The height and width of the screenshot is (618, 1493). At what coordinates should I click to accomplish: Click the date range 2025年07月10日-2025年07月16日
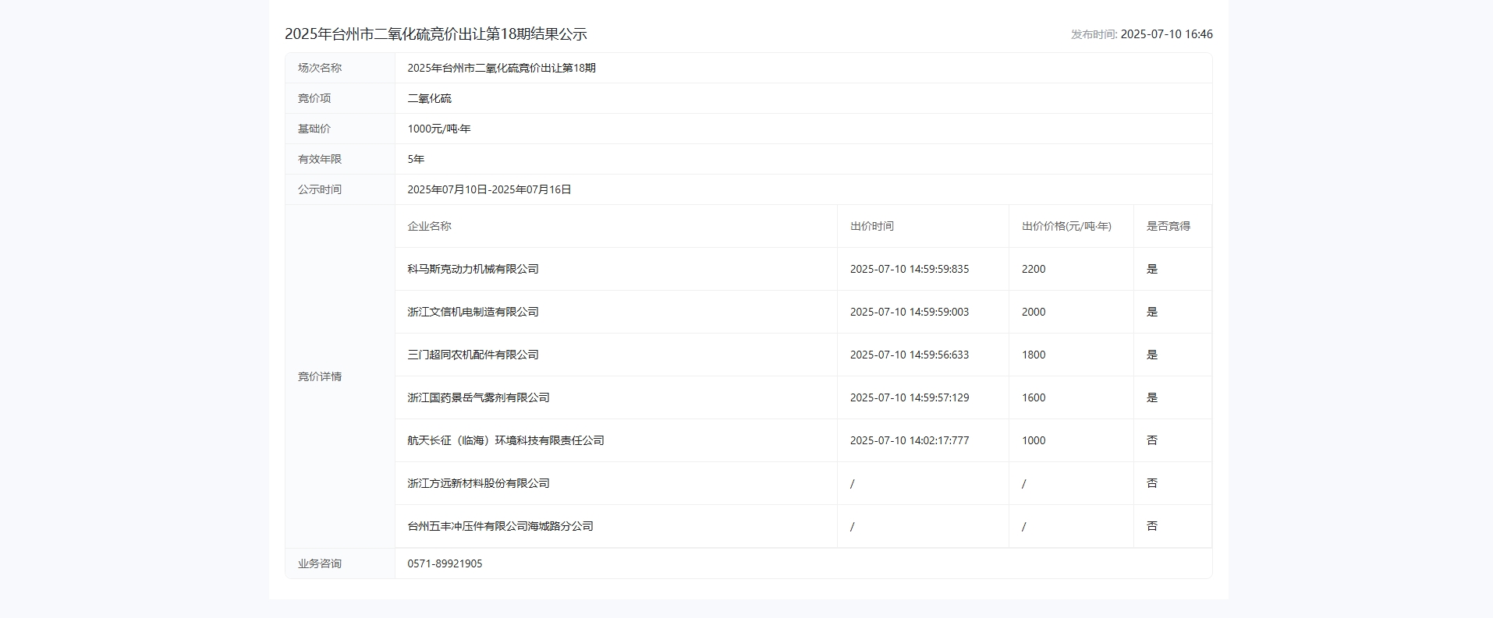click(489, 189)
